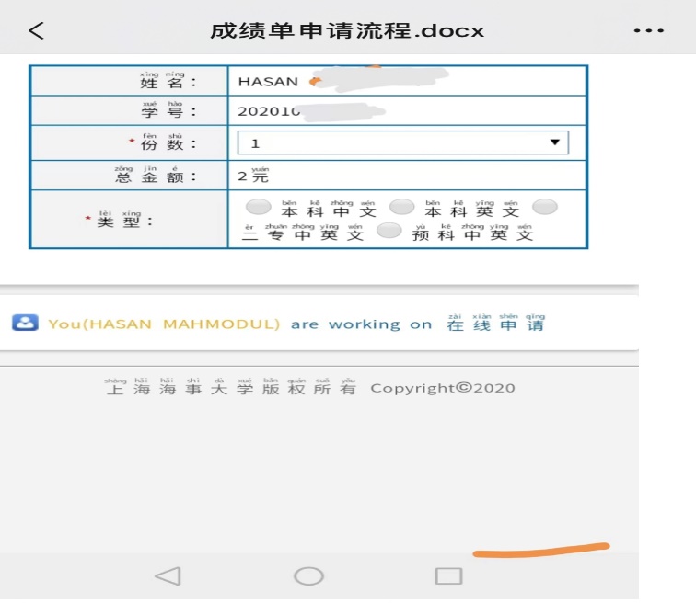Click the 在线申请 link
The height and width of the screenshot is (603, 696).
coord(495,323)
